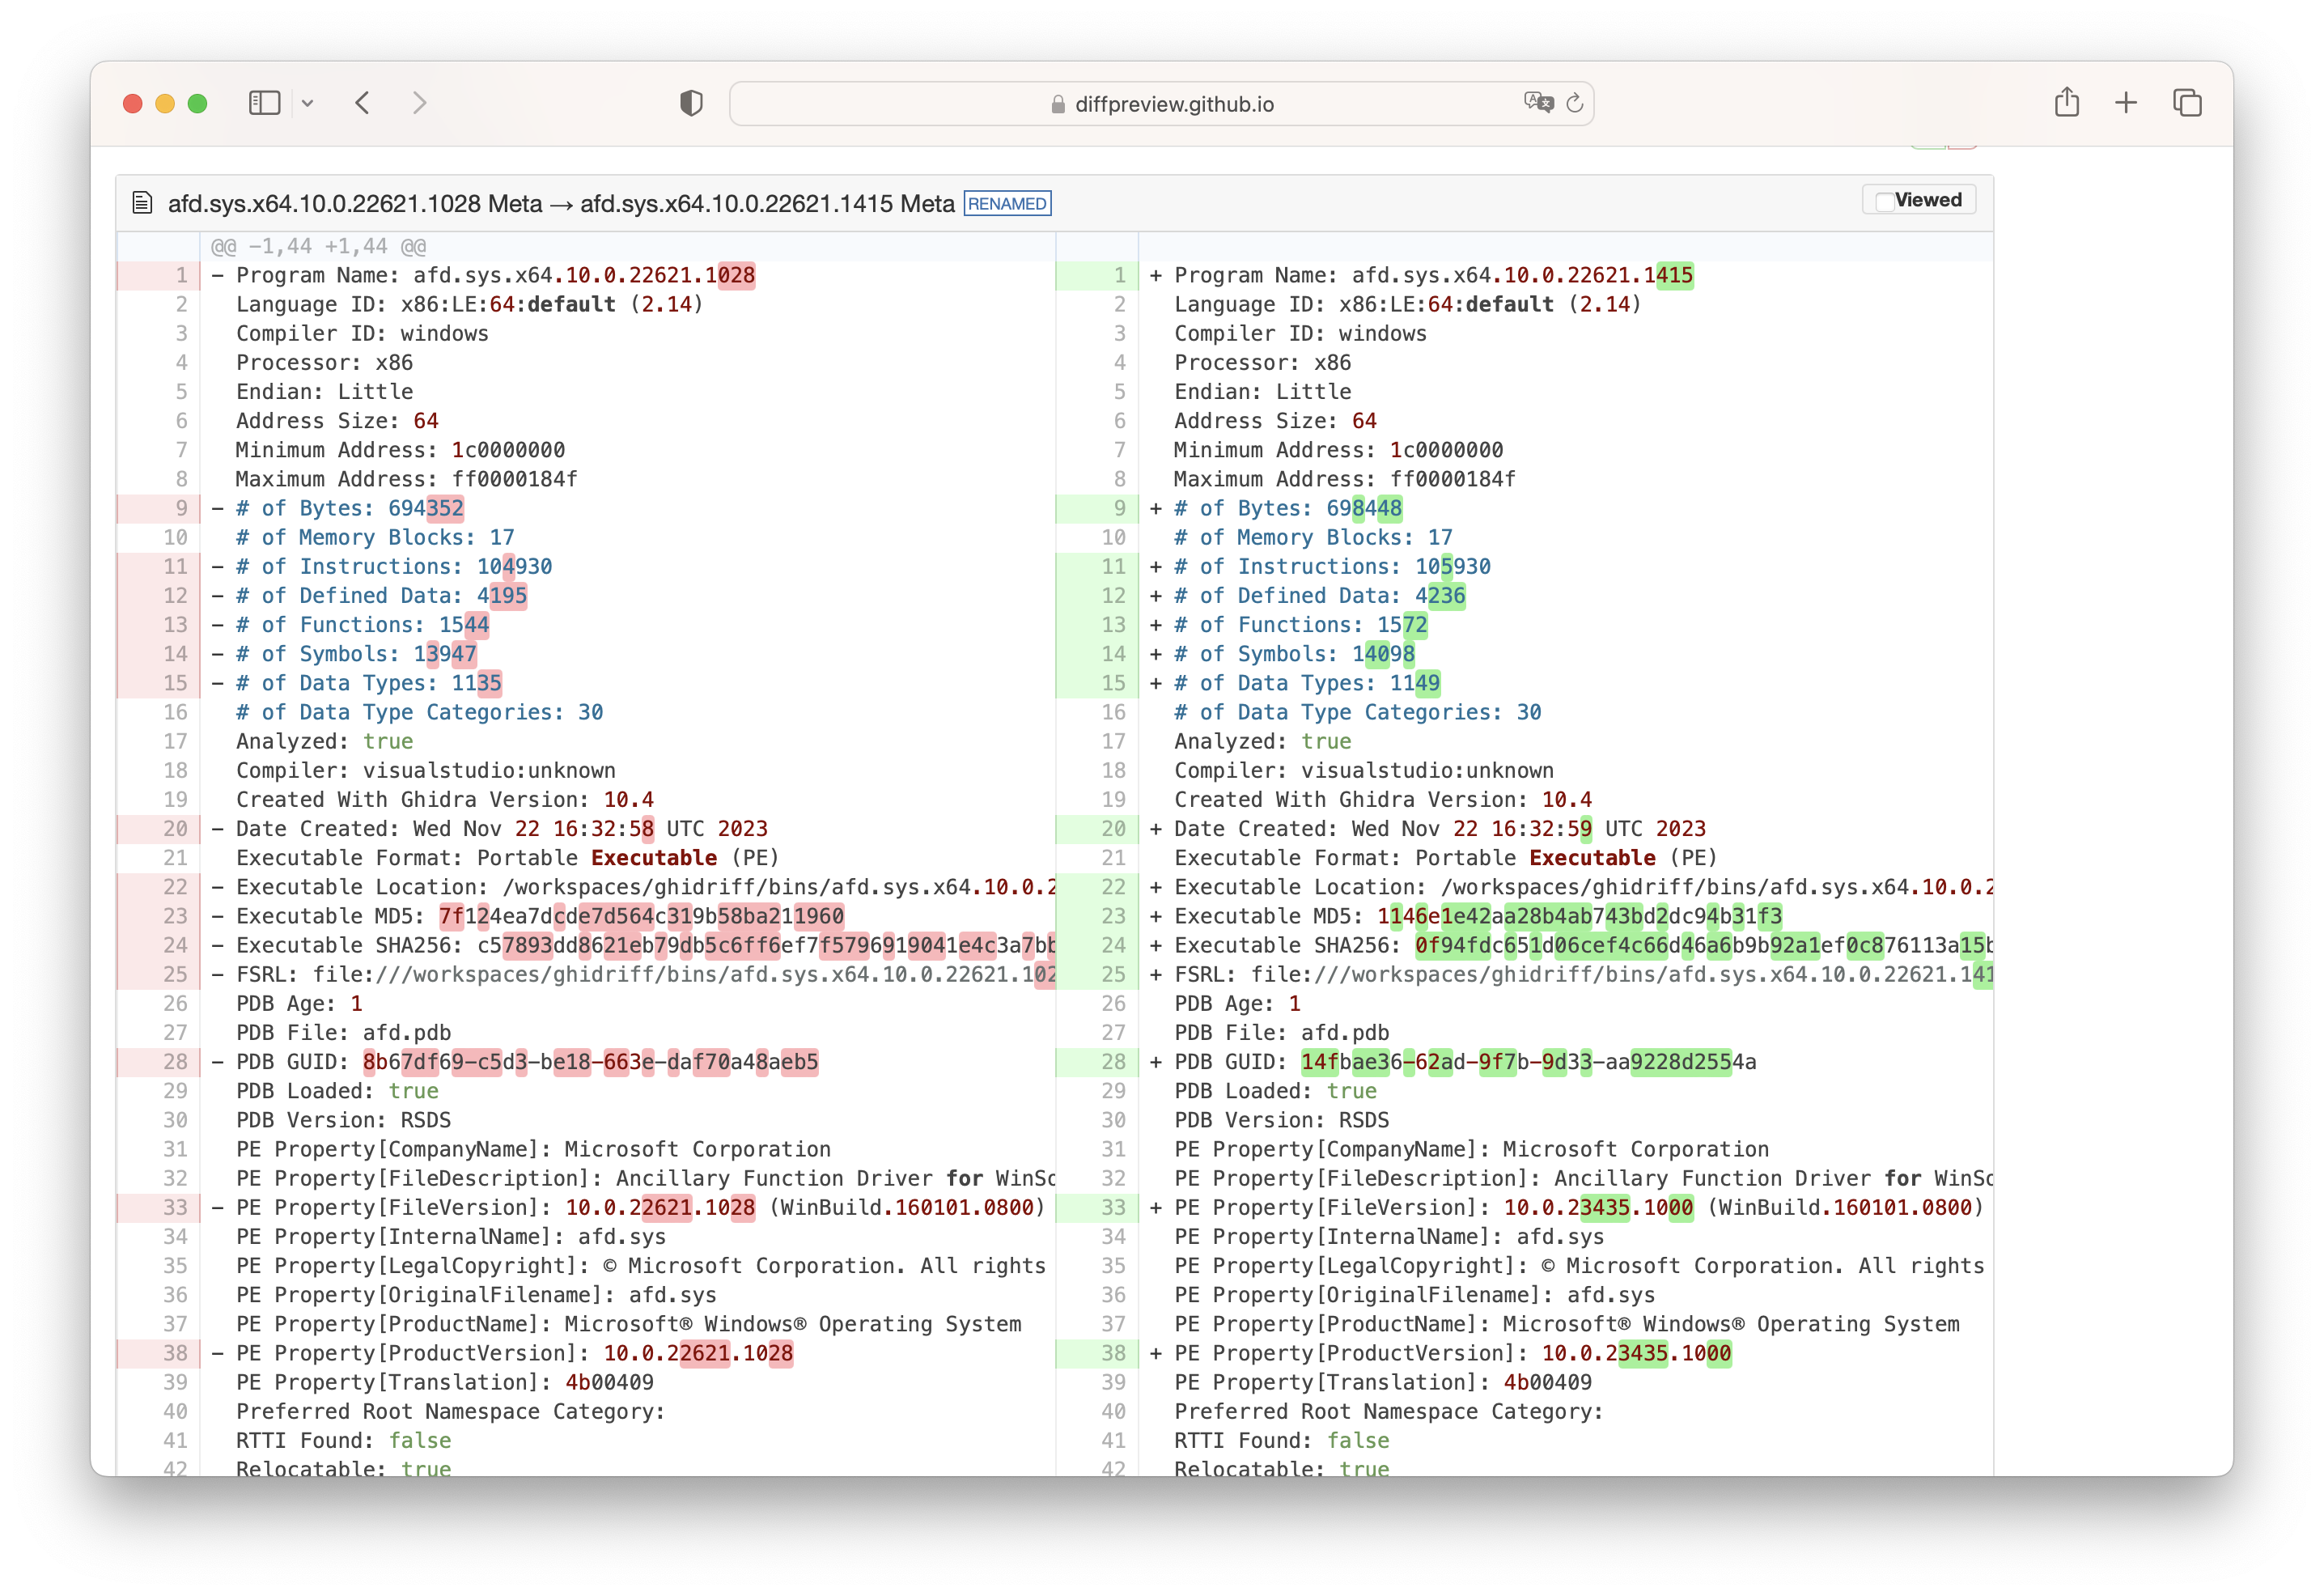Image resolution: width=2324 pixels, height=1596 pixels.
Task: Open a new browser tab
Action: tap(2126, 102)
